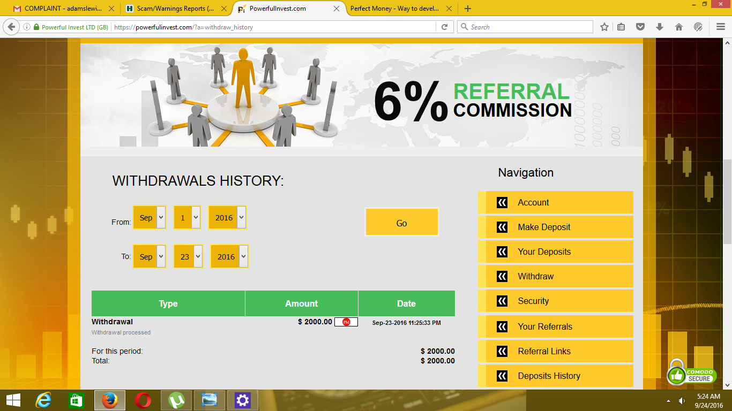Expand the From year 2016 dropdown
732x411 pixels.
pos(228,218)
